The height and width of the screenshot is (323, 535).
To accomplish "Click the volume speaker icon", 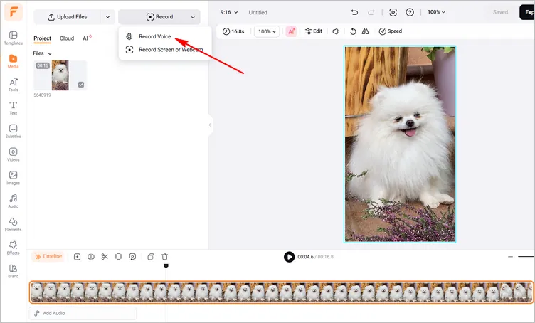I will click(x=336, y=31).
